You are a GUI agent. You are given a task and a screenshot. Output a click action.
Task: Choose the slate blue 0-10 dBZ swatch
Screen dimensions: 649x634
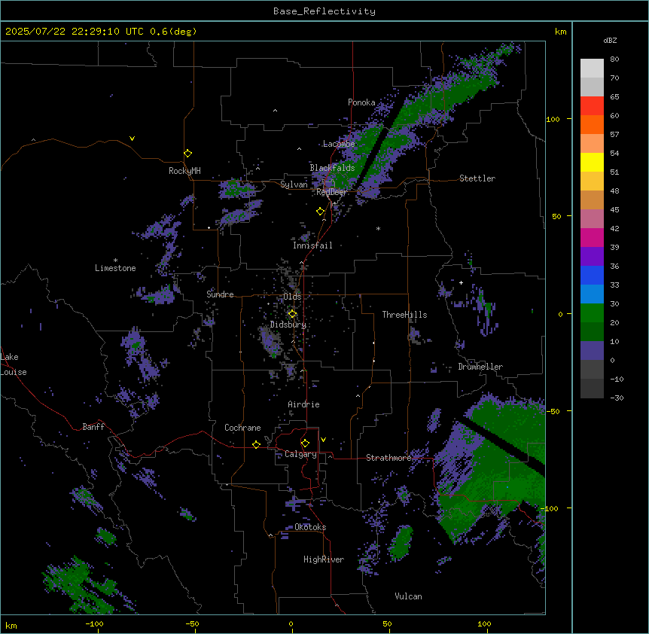(592, 351)
